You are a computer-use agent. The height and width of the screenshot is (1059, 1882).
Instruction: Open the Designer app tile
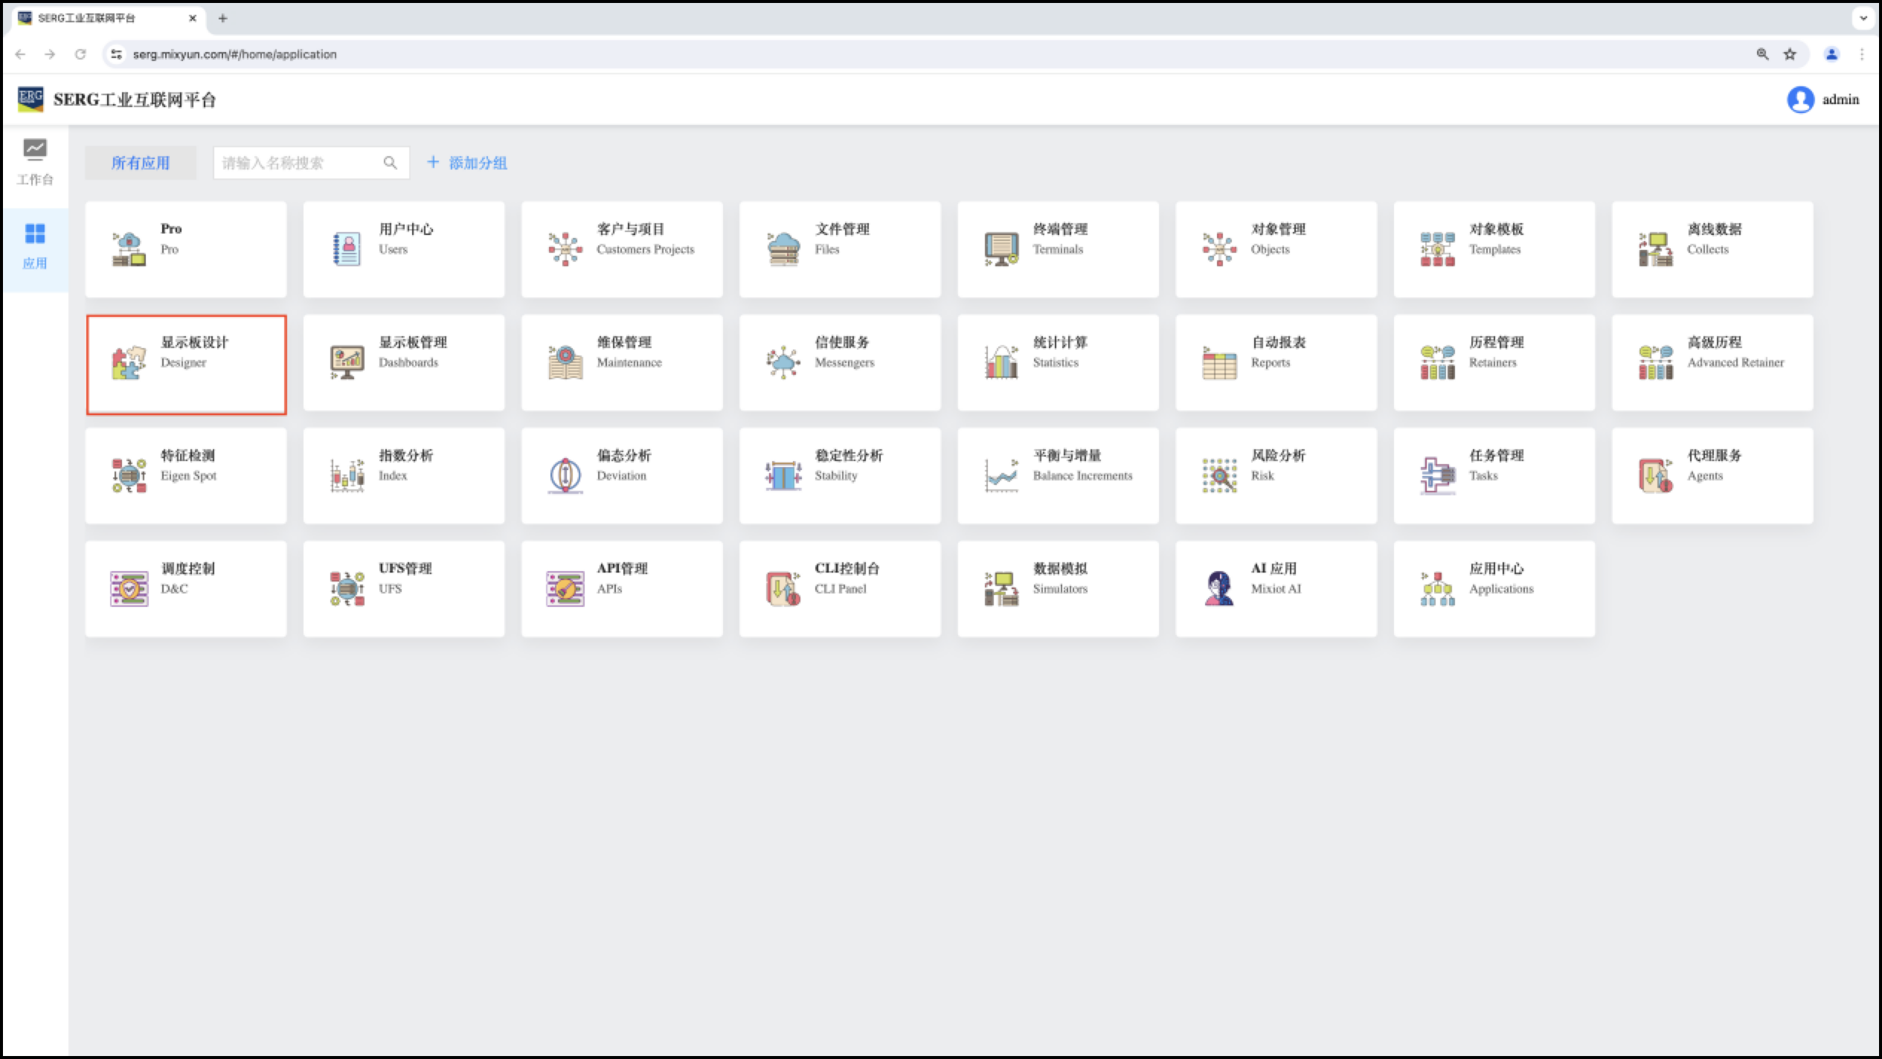pyautogui.click(x=186, y=364)
